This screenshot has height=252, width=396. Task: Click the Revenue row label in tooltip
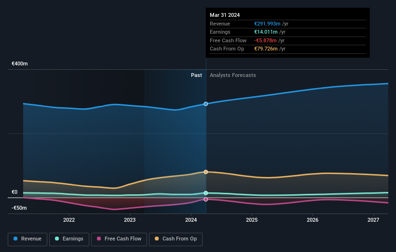coord(220,24)
